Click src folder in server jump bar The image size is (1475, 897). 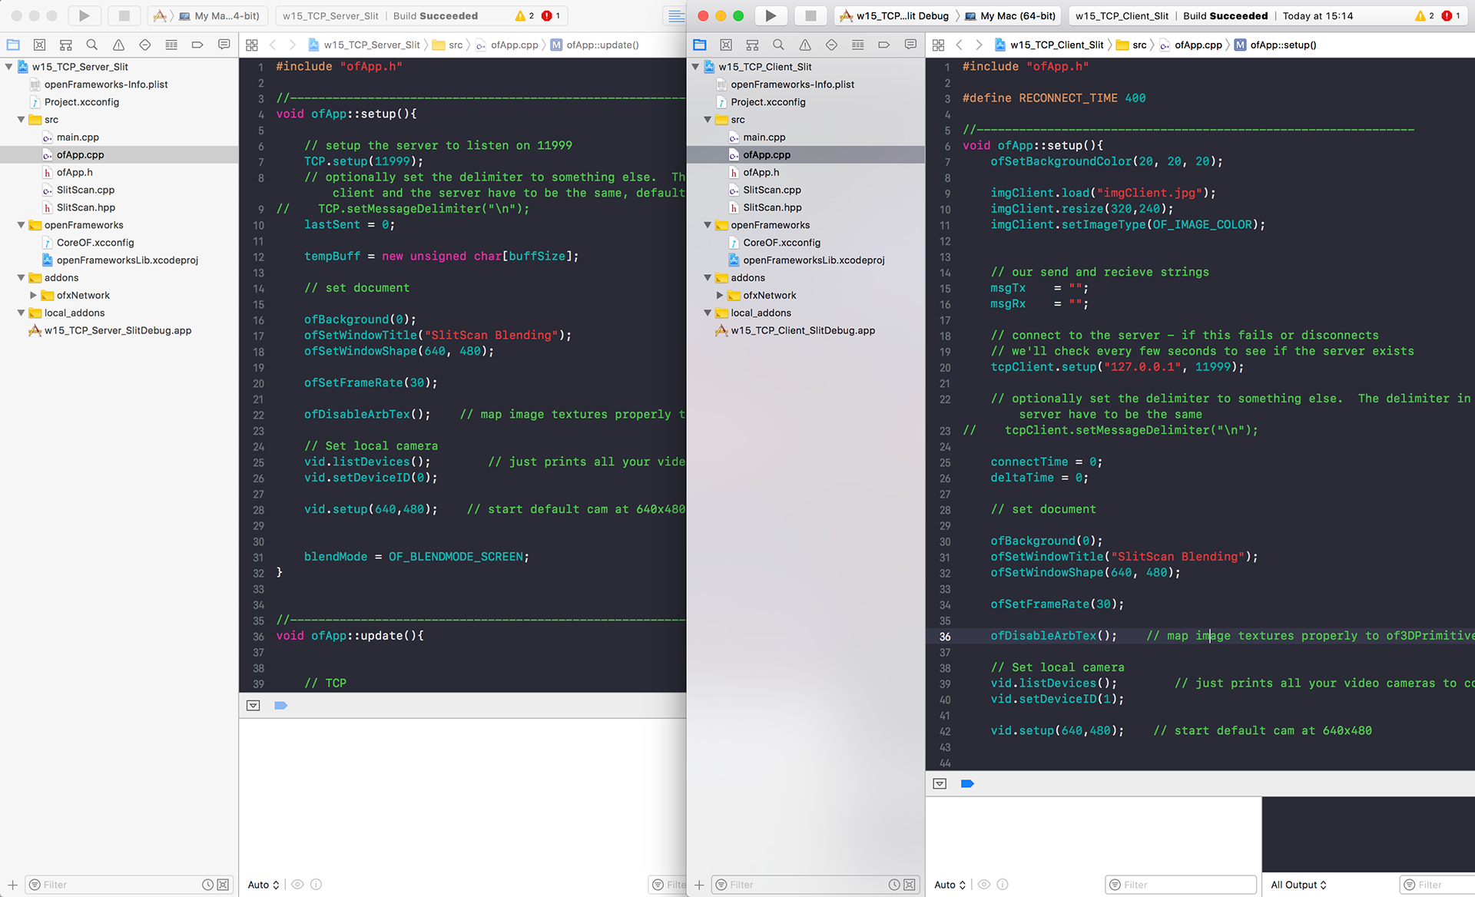(455, 45)
